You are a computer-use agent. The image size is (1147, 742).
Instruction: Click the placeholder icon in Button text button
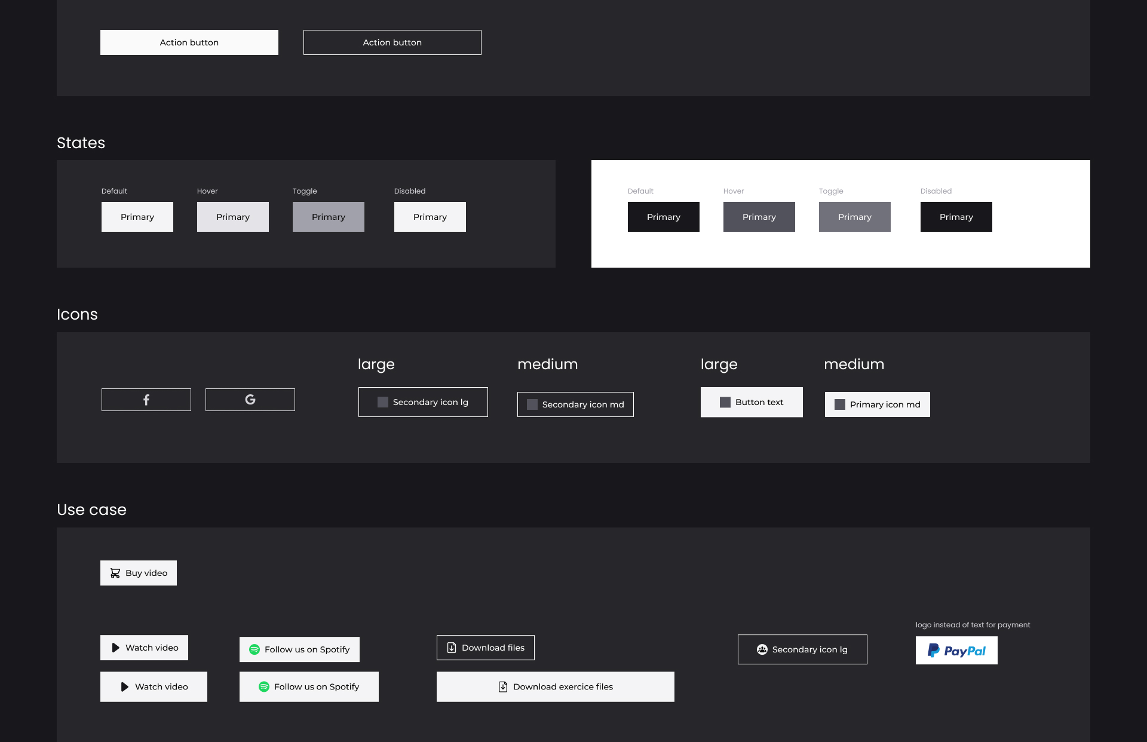725,402
